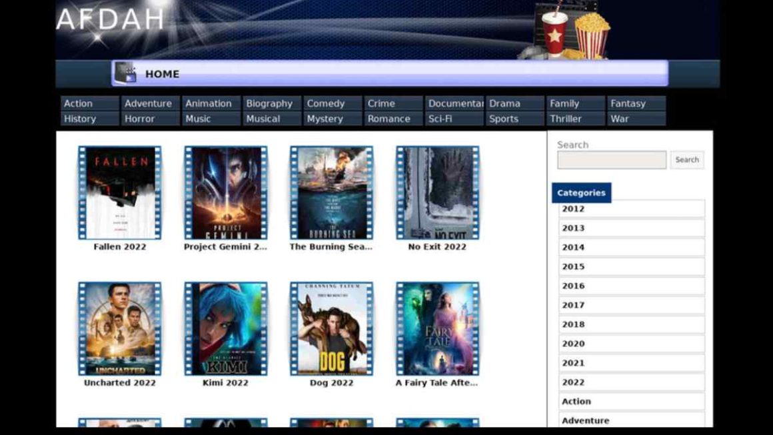Browse the Action genre
773x435 pixels.
[90, 103]
